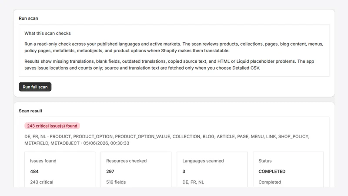Viewport: 348px width, 196px height.
Task: Click the Run scan heading
Action: coord(28,18)
